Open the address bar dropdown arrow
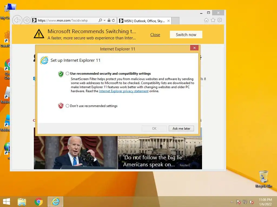The width and height of the screenshot is (277, 207). [105, 20]
